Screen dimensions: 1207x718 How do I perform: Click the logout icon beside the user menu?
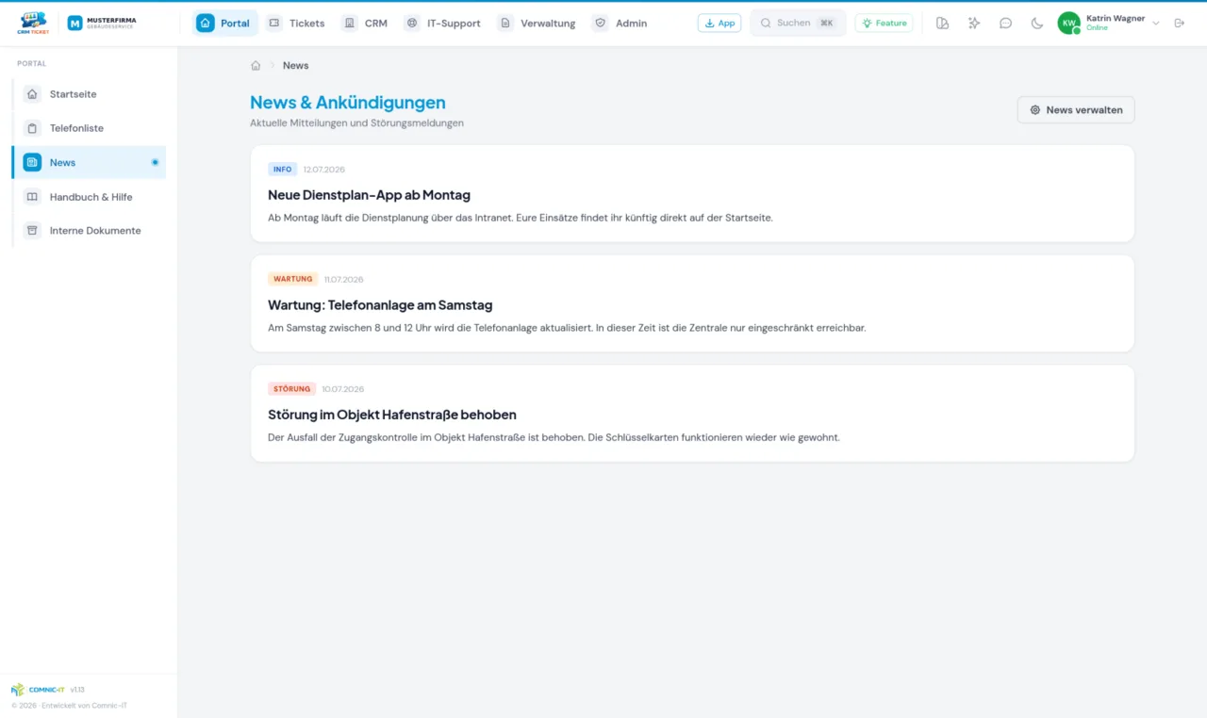click(x=1179, y=24)
